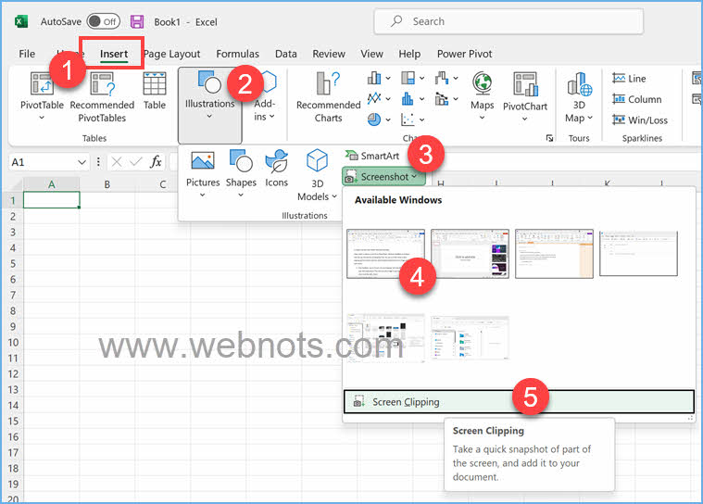703x504 pixels.
Task: Click the formula bar Cancel icon
Action: (117, 162)
